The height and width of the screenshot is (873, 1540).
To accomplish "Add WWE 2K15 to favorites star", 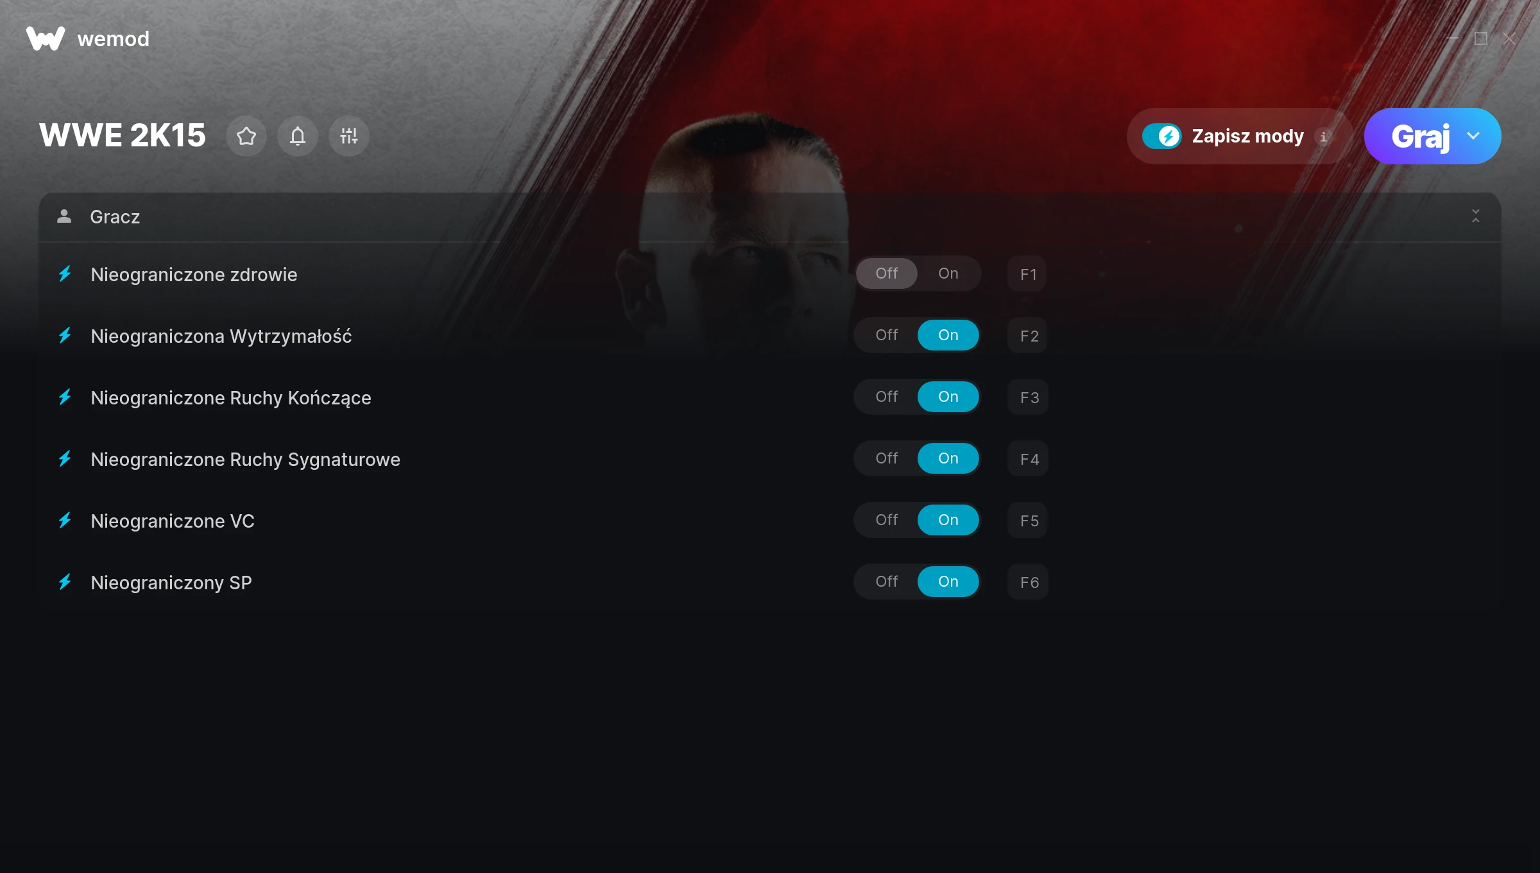I will (246, 136).
